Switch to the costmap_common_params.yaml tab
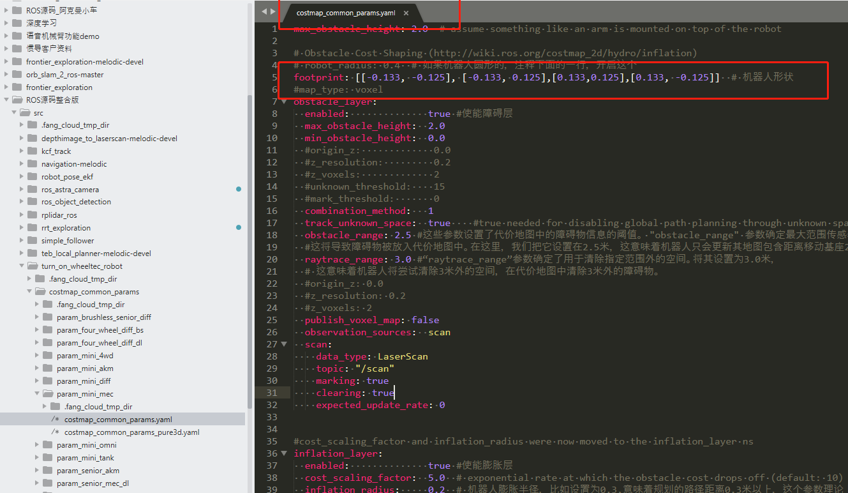848x493 pixels. (345, 13)
